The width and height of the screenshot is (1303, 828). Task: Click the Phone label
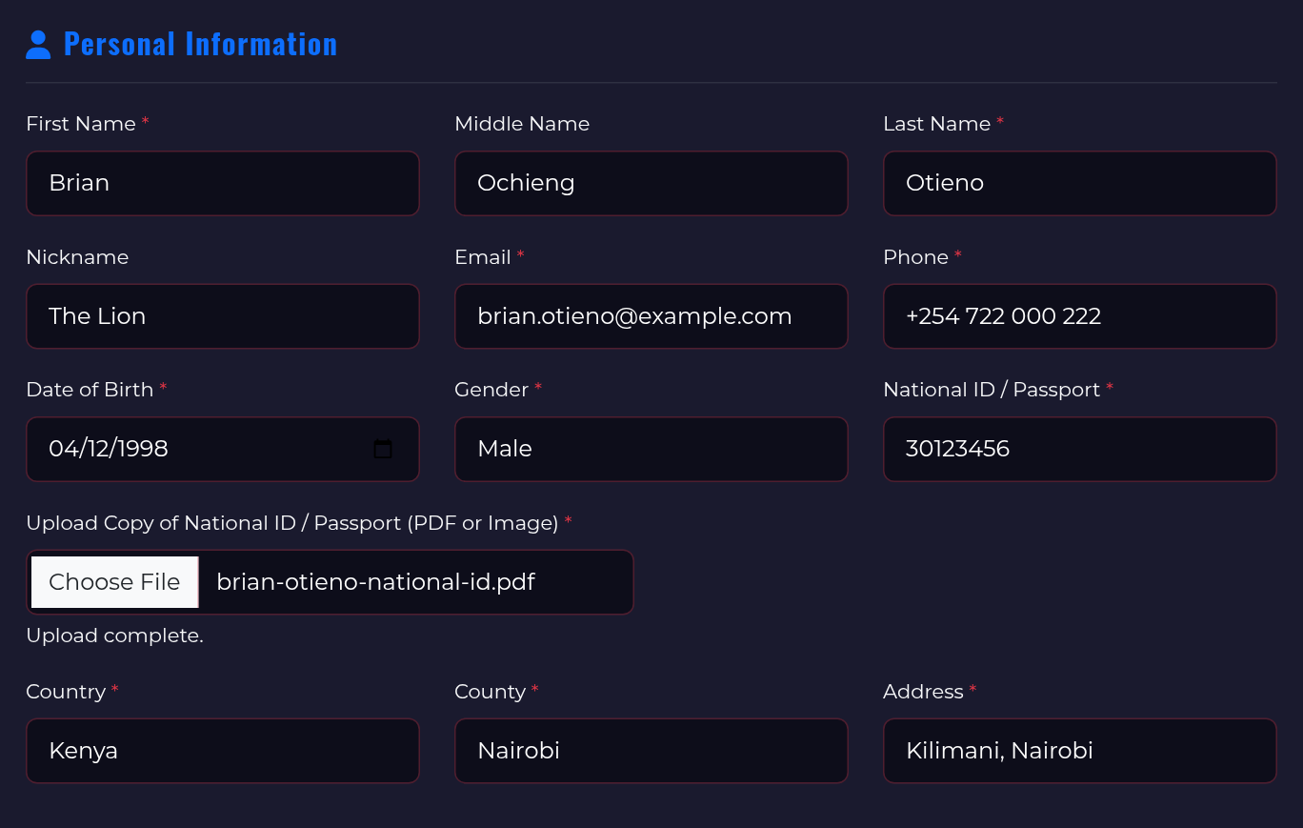[916, 257]
